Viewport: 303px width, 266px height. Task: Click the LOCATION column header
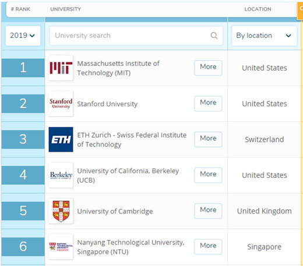[x=258, y=9]
